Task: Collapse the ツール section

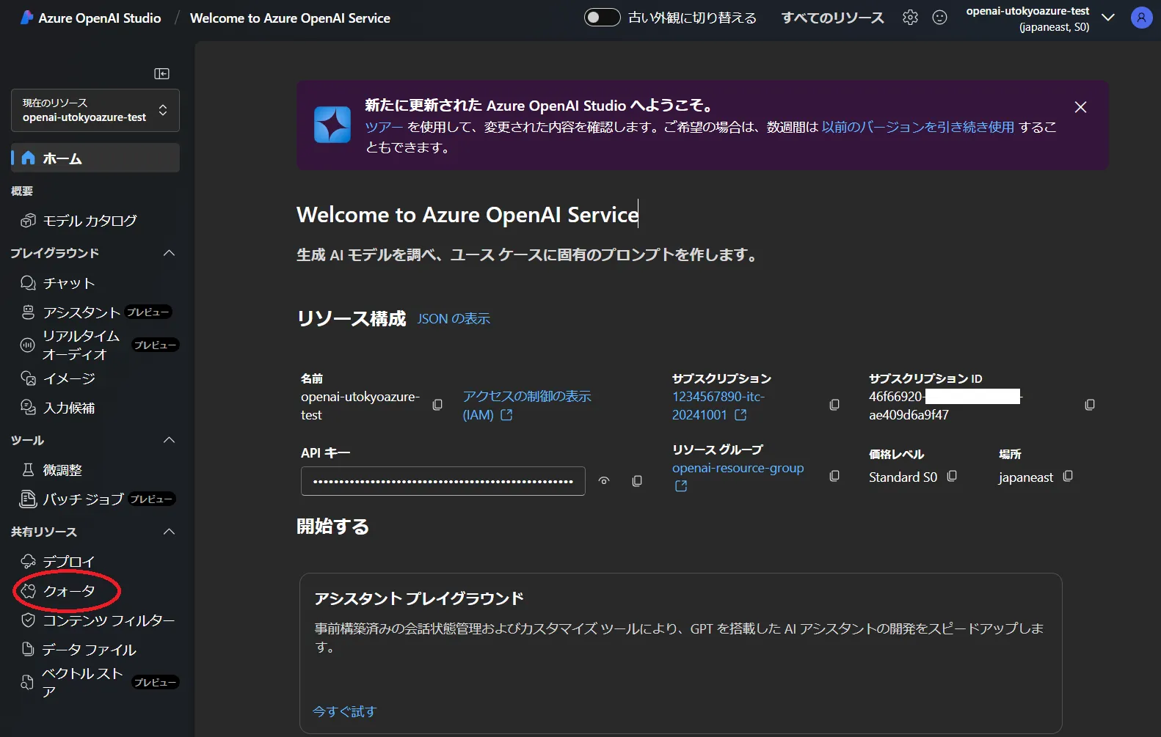Action: [x=169, y=440]
